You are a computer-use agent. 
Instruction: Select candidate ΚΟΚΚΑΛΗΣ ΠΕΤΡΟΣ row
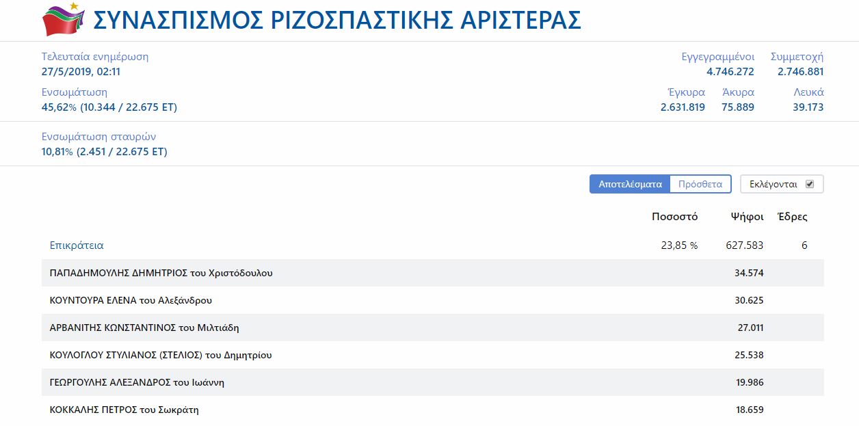click(x=432, y=410)
